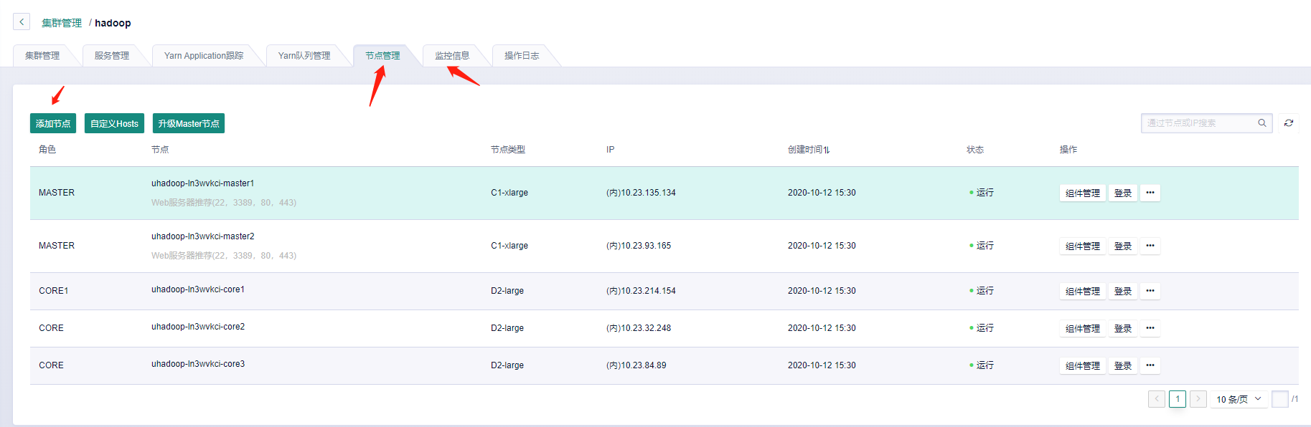Viewport: 1311px width, 427px height.
Task: Select the 服务管理 tab
Action: [112, 56]
